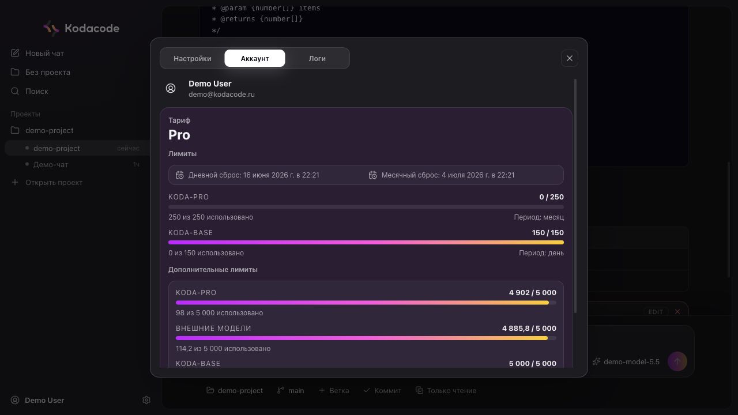The image size is (738, 415).
Task: Switch to the Логи tab
Action: [317, 58]
